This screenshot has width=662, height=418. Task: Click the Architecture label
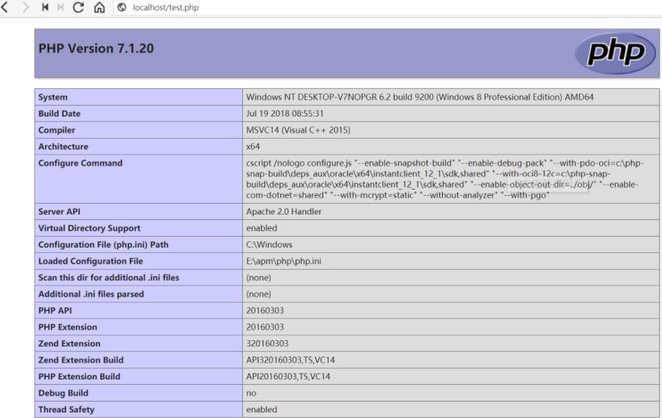[x=64, y=146]
